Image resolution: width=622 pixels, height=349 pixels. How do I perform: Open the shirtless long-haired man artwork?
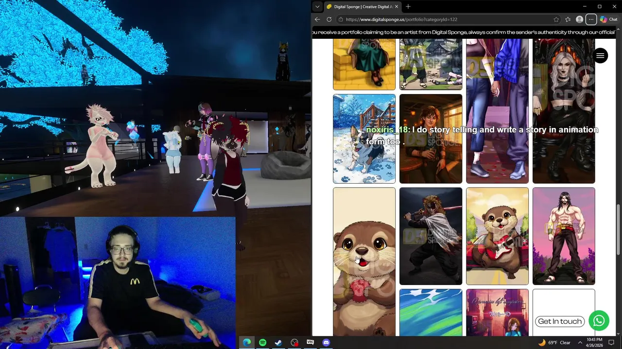[x=564, y=236]
